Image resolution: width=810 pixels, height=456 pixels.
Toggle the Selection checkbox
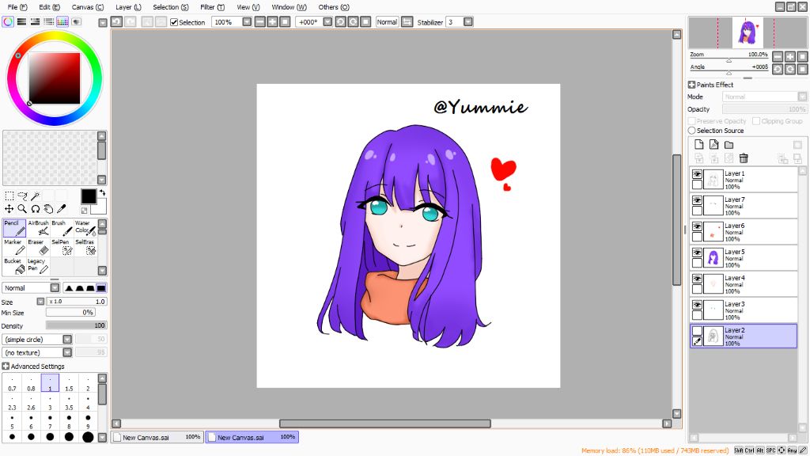(x=174, y=22)
